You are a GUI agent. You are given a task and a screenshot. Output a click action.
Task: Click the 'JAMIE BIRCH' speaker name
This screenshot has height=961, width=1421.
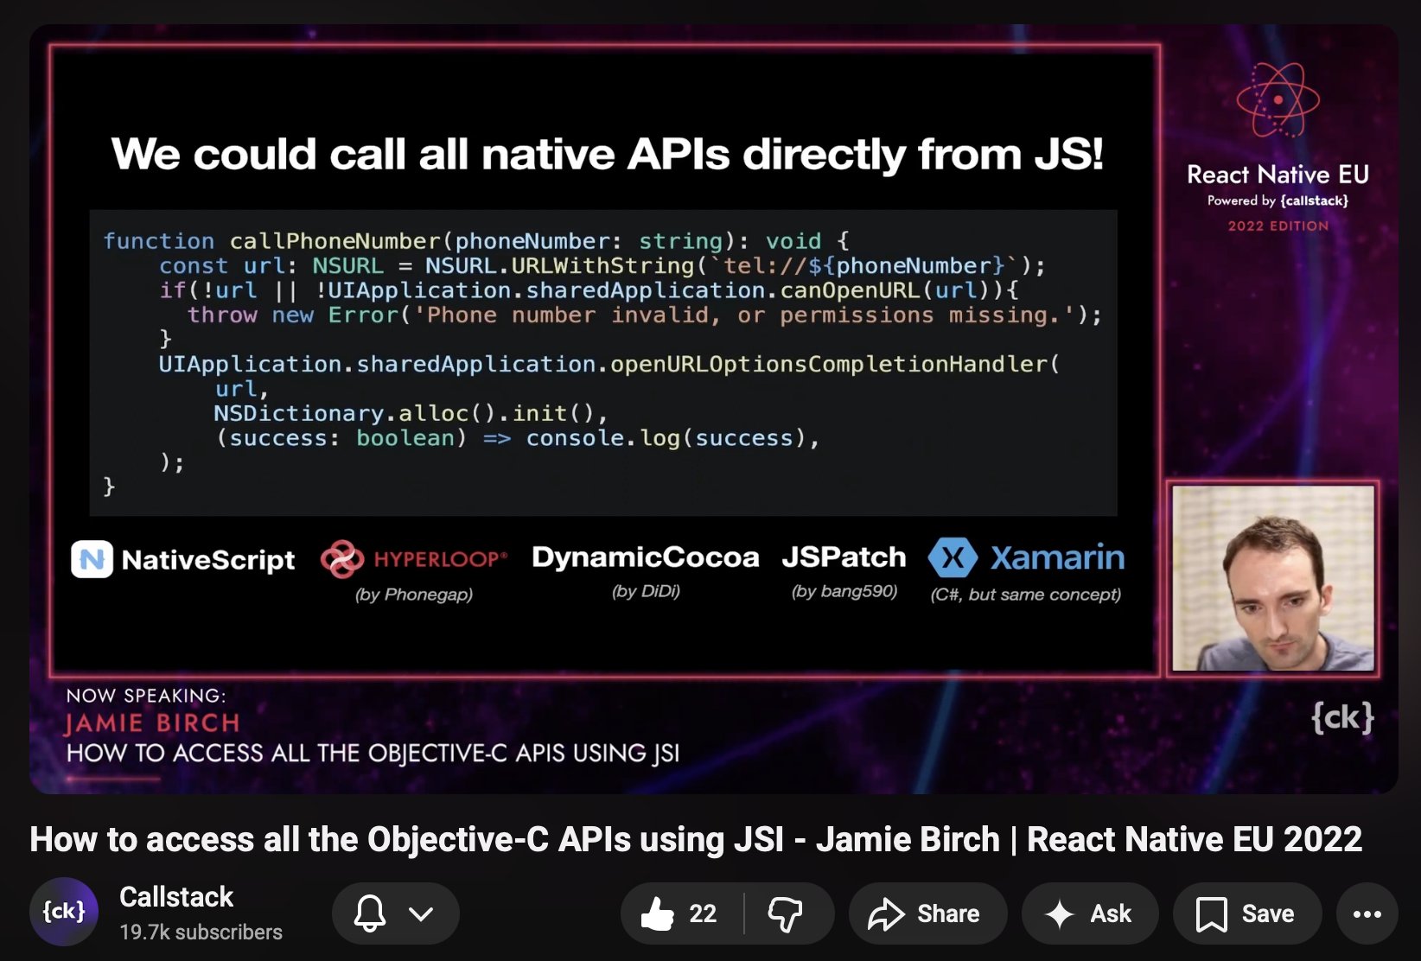point(152,723)
